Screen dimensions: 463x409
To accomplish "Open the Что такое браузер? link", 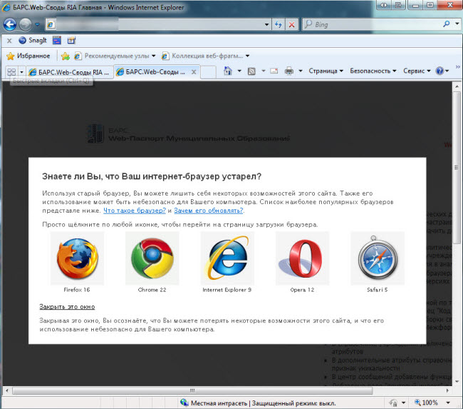I will [135, 211].
